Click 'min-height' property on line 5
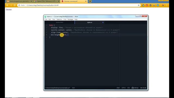This screenshot has height=98, width=174. [x=55, y=35]
